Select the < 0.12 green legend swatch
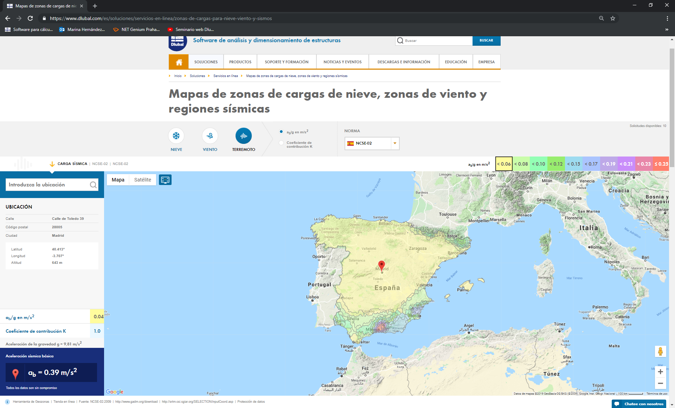Screen dimensions: 675x408 tap(556, 164)
